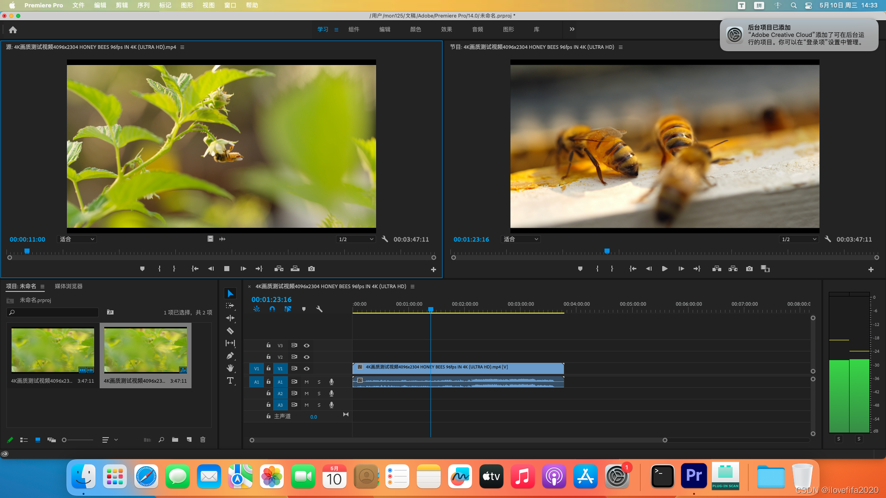Select the Pen tool in the tools panel
Image resolution: width=886 pixels, height=498 pixels.
click(230, 356)
